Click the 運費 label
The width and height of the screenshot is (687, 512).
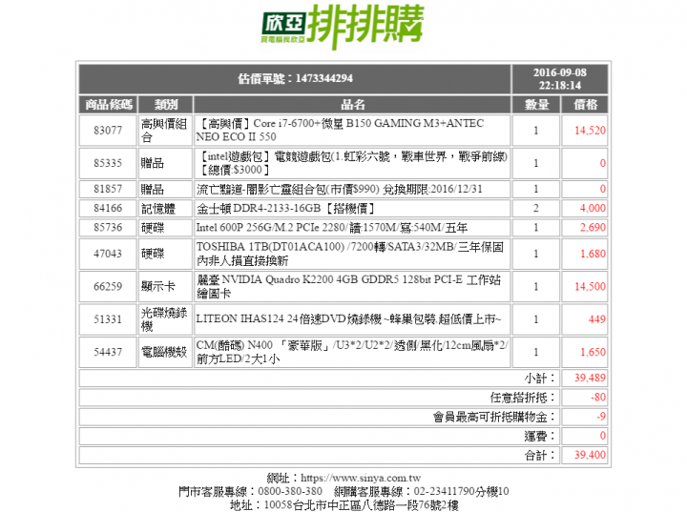click(540, 437)
